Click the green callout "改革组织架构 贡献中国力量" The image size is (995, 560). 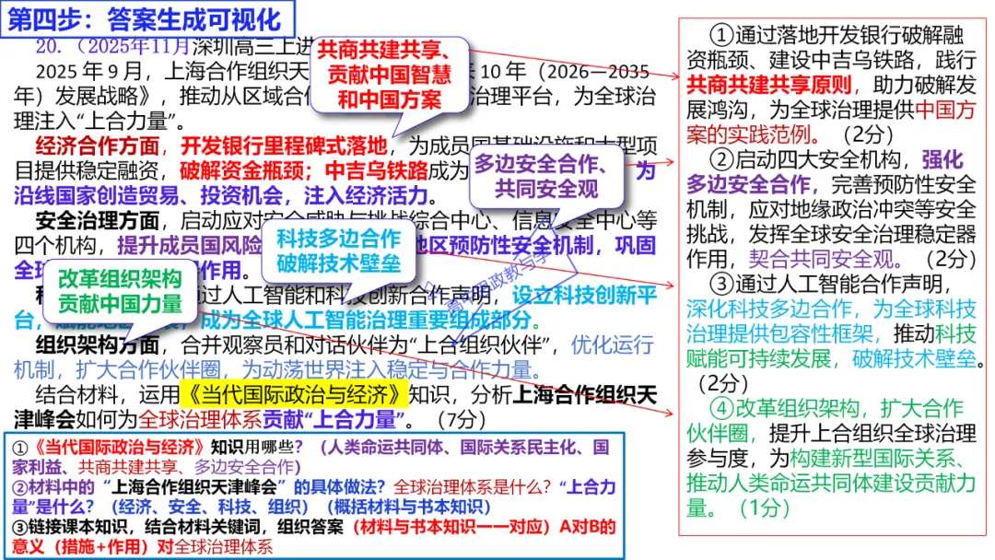pos(120,291)
